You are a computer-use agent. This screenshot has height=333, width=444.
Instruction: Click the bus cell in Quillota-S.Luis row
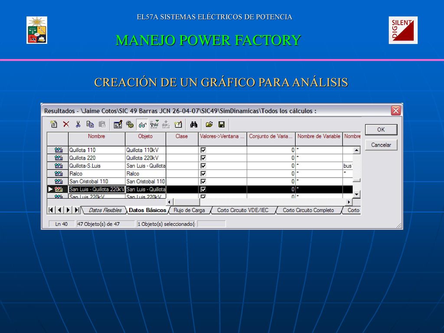coord(348,166)
